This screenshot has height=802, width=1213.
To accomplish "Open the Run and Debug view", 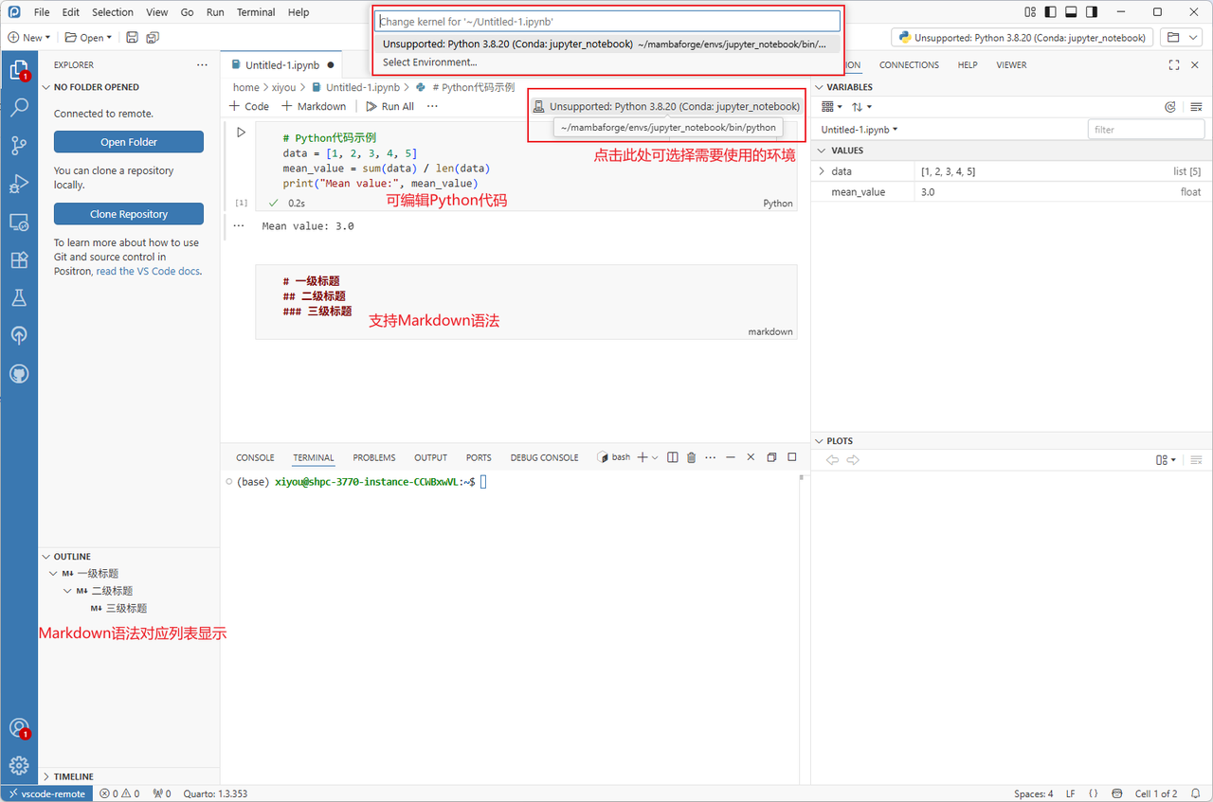I will pos(19,184).
